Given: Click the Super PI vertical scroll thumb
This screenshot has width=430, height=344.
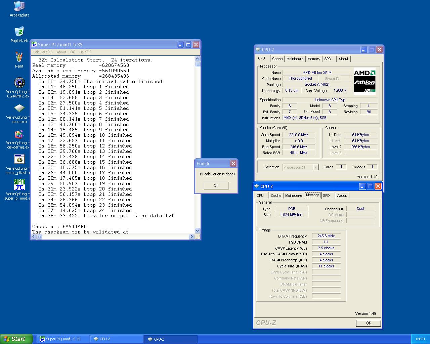Looking at the screenshot, I should [198, 64].
